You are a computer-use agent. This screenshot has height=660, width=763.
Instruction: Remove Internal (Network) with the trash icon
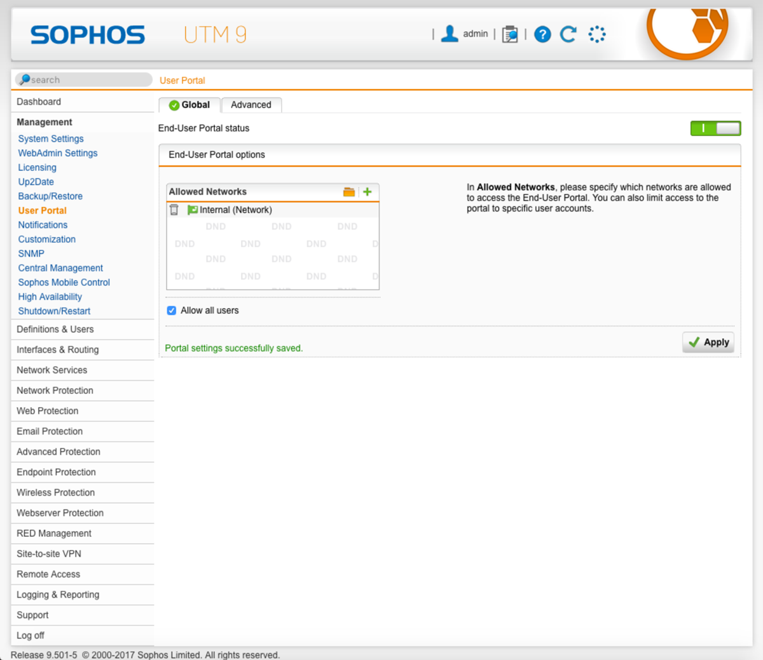pyautogui.click(x=174, y=210)
